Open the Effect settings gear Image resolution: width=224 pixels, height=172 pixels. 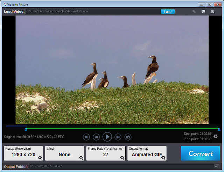click(81, 158)
